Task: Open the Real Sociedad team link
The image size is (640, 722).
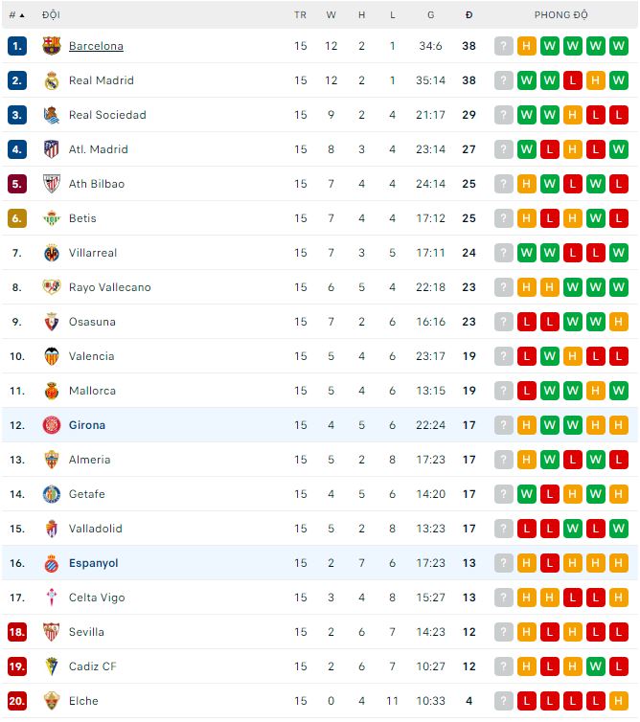Action: pos(107,115)
